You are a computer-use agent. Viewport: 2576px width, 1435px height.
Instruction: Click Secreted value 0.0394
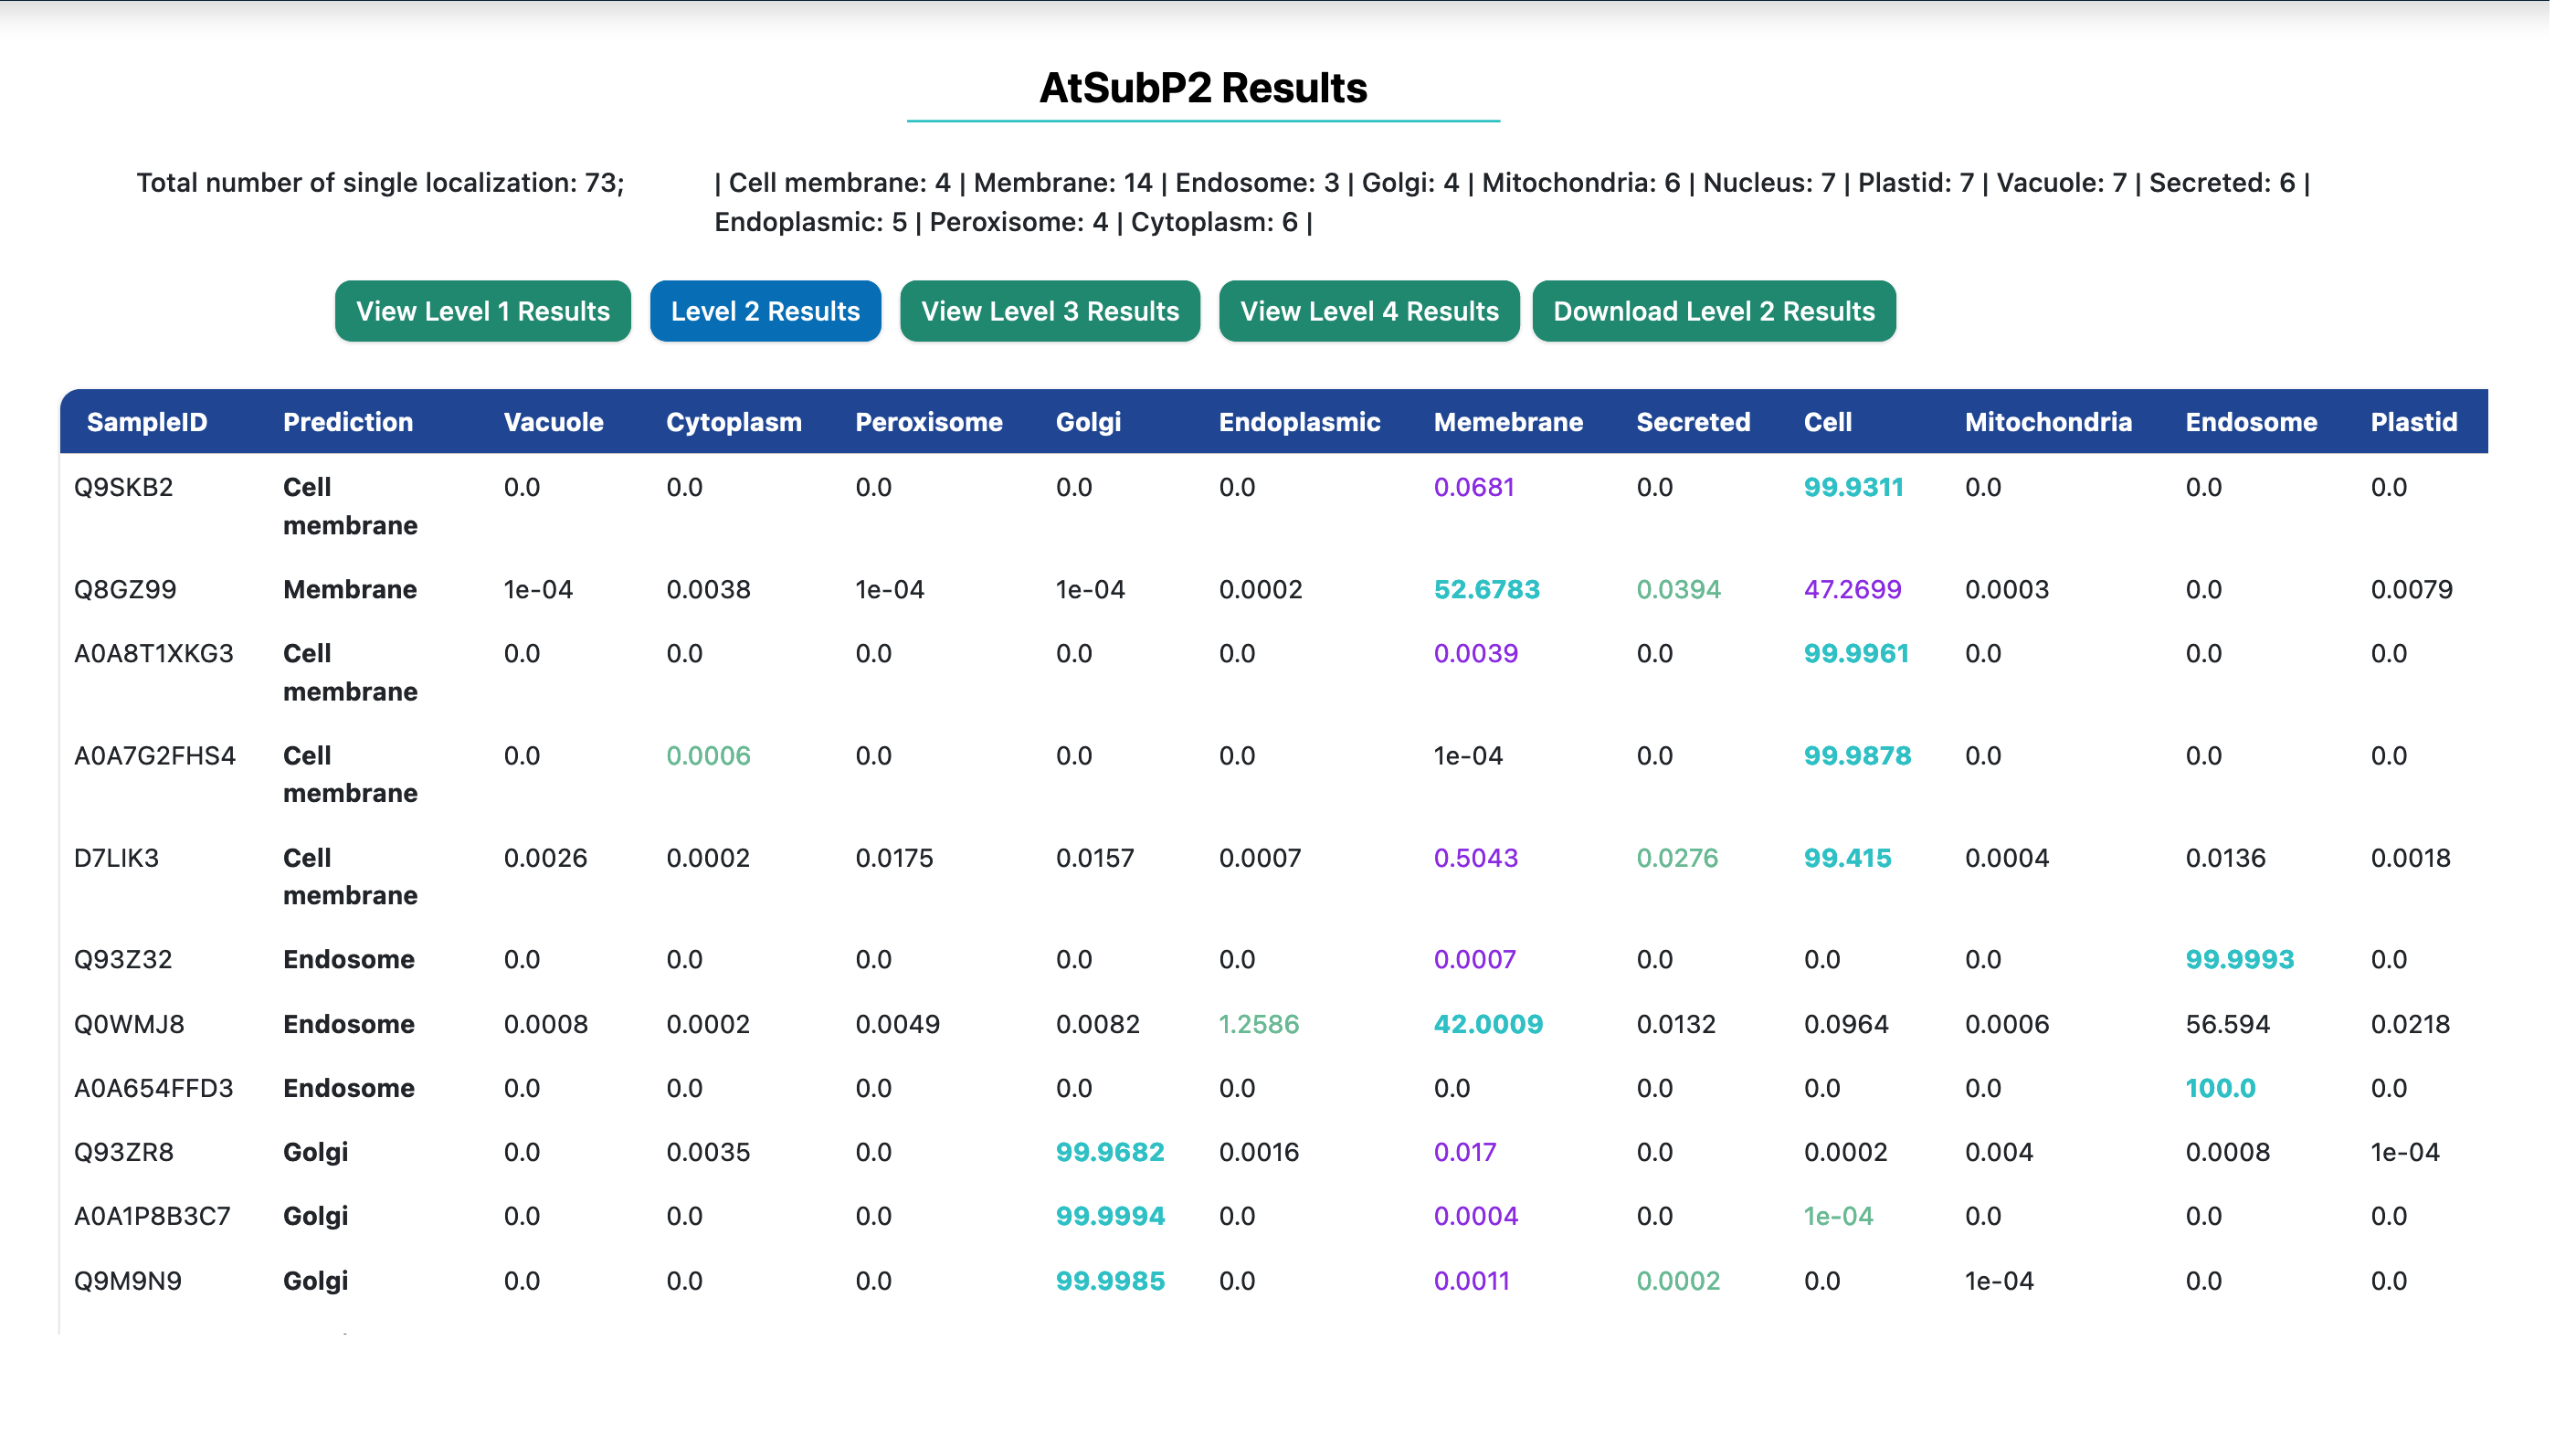(x=1678, y=589)
